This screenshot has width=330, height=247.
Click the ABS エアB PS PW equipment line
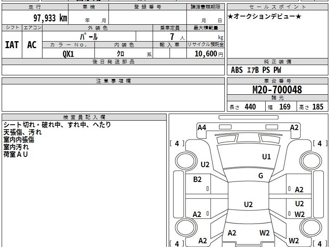pos(256,70)
